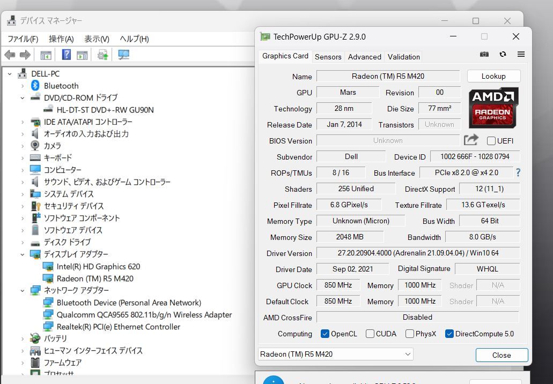Click the Properties panel toolbar icon in Device Manager

point(82,55)
